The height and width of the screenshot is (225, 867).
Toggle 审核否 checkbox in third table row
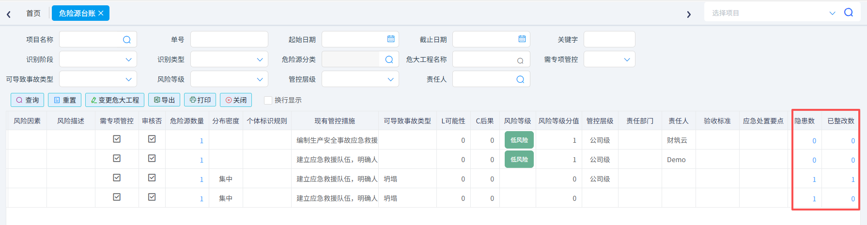pos(152,178)
